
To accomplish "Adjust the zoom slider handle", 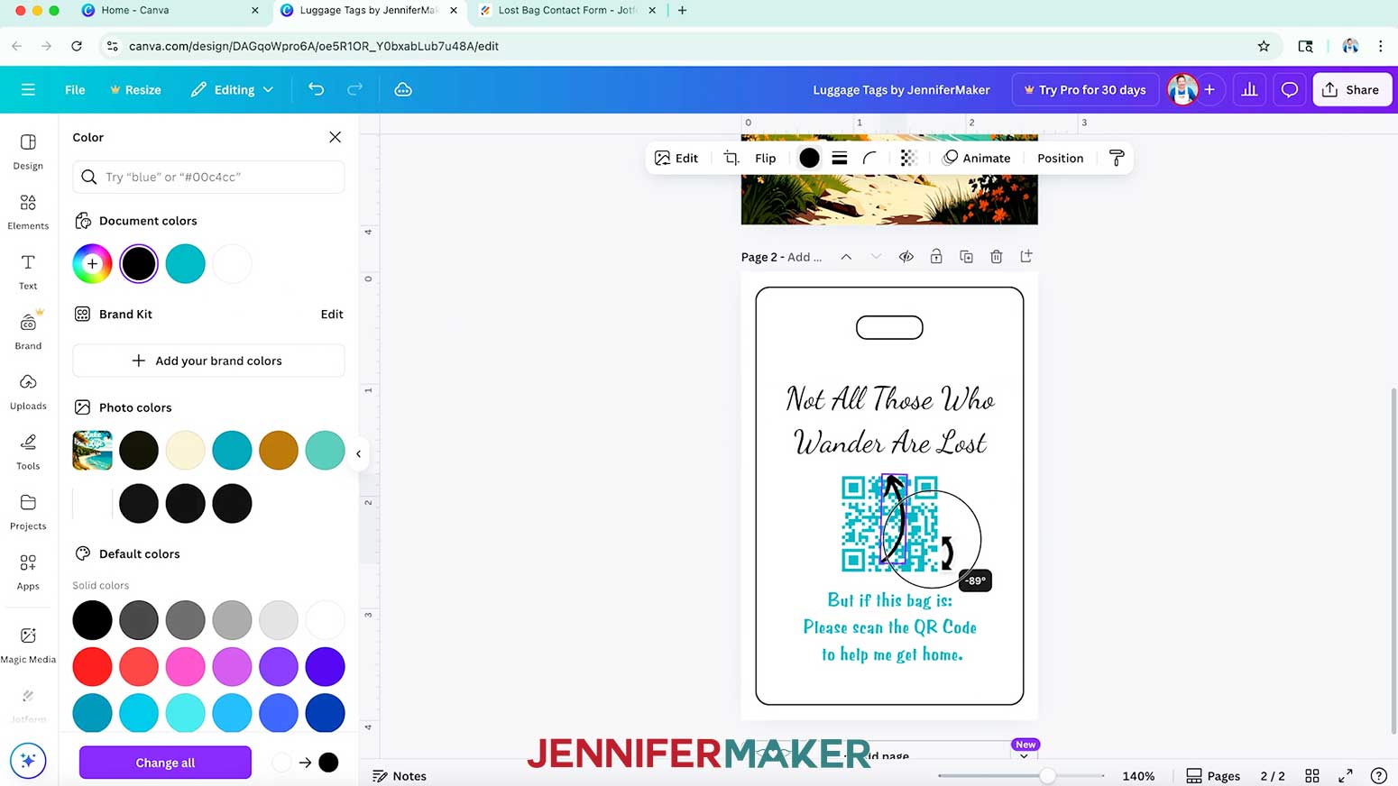I will point(1047,775).
